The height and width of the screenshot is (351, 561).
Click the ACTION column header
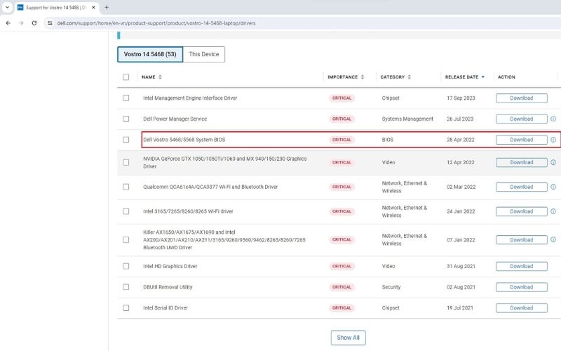point(506,77)
